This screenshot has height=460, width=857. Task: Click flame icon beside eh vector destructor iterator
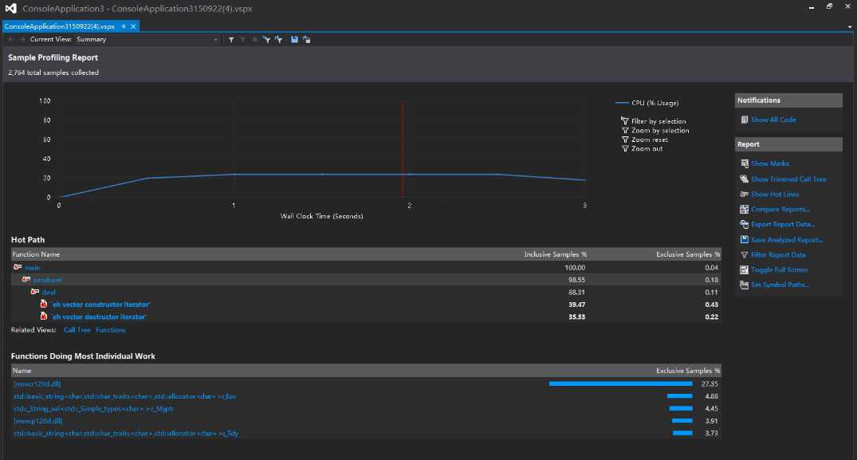[x=44, y=316]
